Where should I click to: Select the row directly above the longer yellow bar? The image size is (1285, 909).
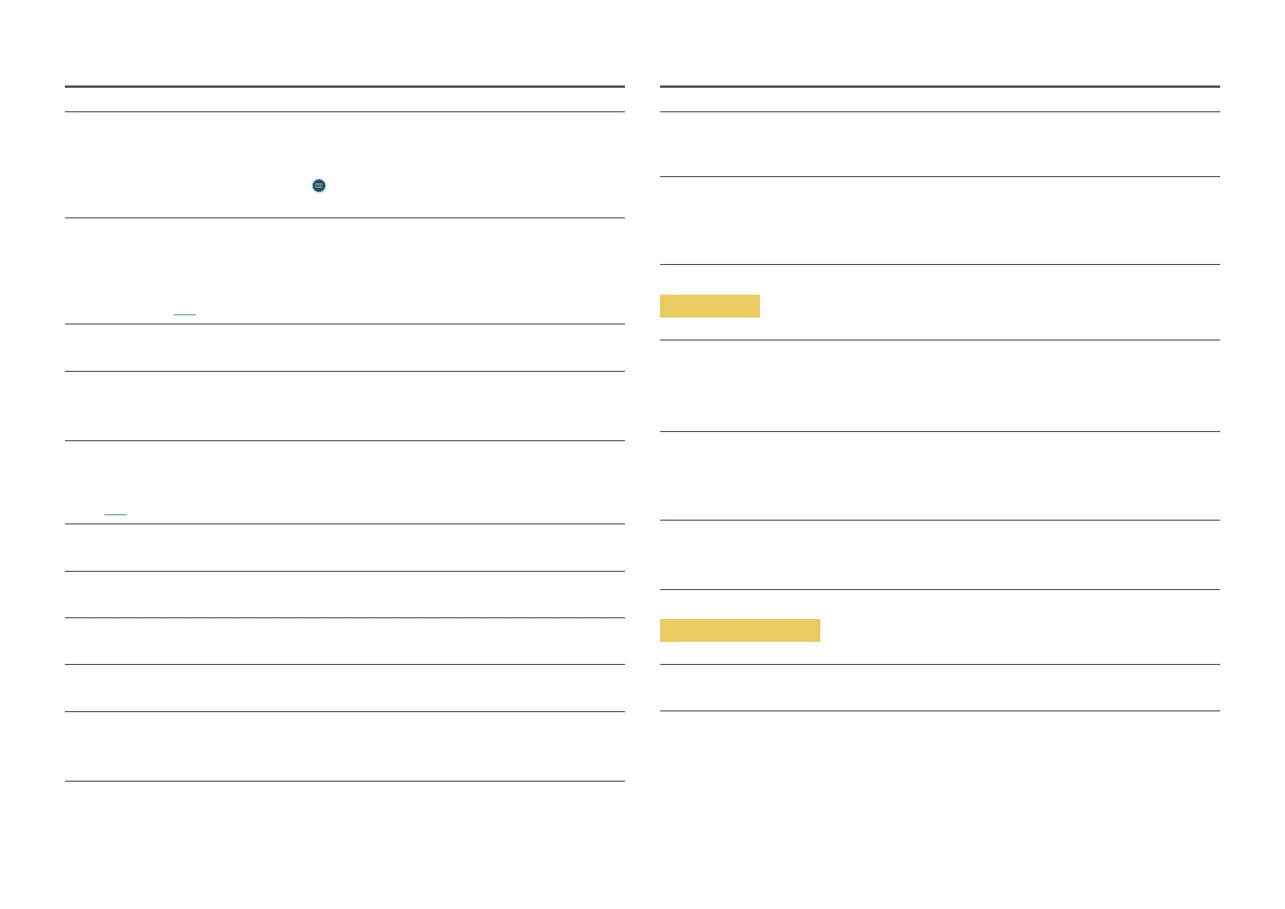click(x=939, y=555)
